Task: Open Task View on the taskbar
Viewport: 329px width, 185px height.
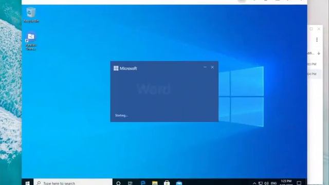Action: click(x=130, y=183)
